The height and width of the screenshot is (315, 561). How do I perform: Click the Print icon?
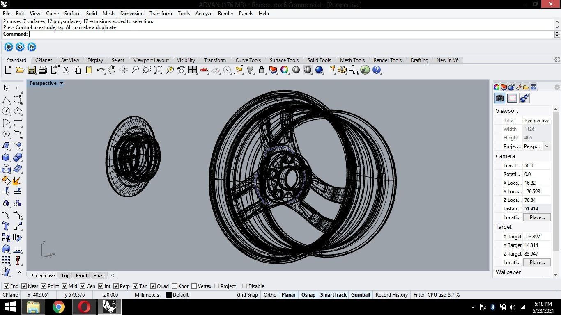pos(43,70)
